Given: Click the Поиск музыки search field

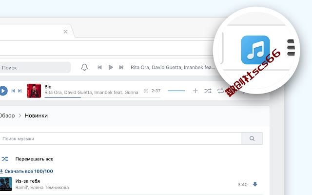Looking at the screenshot, I should [x=120, y=138].
